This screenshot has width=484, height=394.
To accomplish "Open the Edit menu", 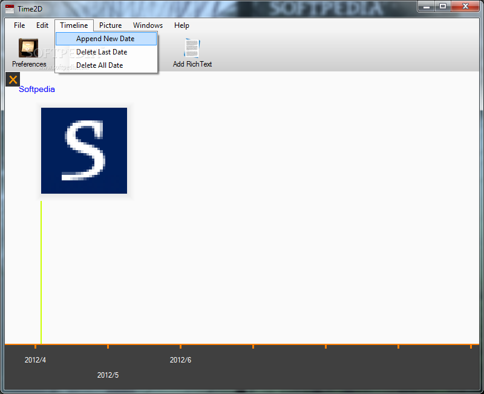I will click(42, 25).
